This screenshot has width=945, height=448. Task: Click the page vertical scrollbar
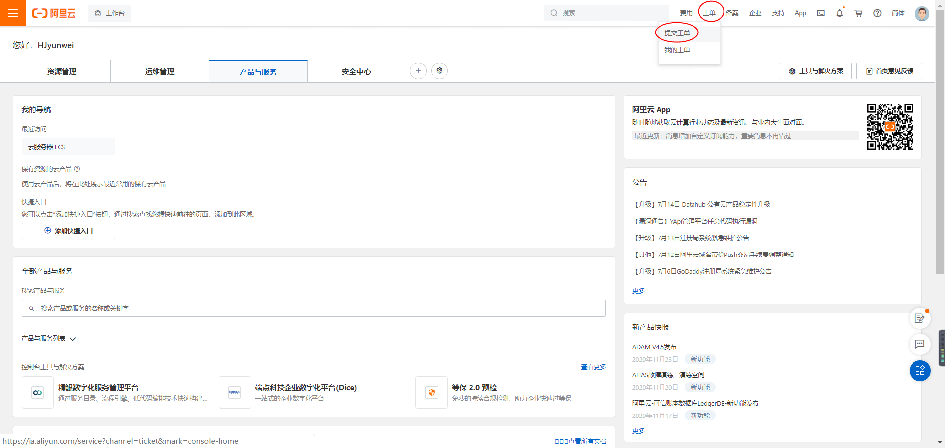940,143
